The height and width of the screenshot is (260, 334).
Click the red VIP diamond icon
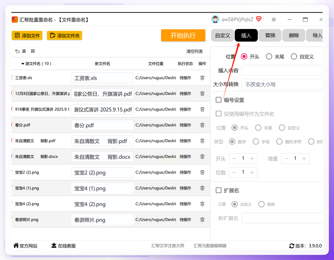pyautogui.click(x=259, y=19)
